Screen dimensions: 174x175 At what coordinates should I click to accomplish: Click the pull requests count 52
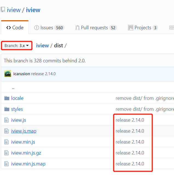tap(113, 28)
